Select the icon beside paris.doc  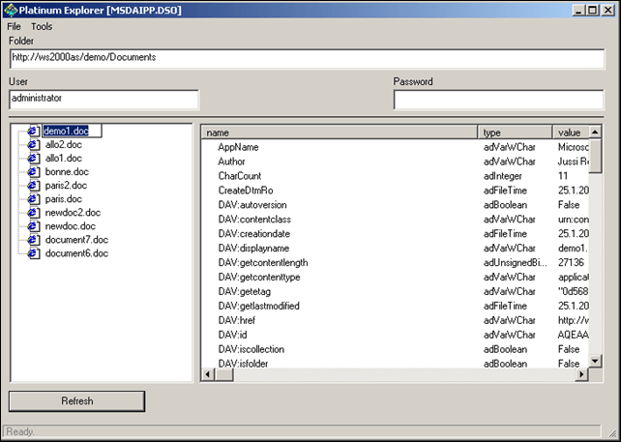tap(34, 199)
